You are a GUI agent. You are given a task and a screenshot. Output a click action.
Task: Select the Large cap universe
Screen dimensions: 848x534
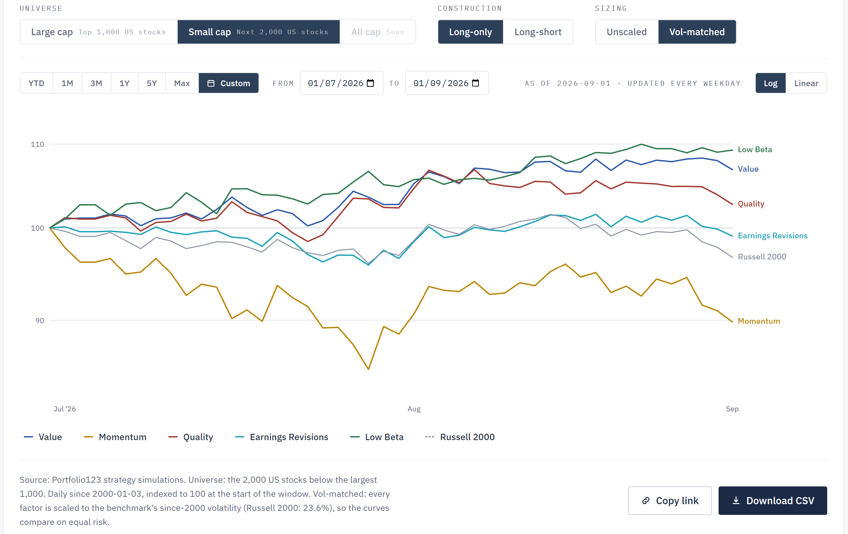99,32
